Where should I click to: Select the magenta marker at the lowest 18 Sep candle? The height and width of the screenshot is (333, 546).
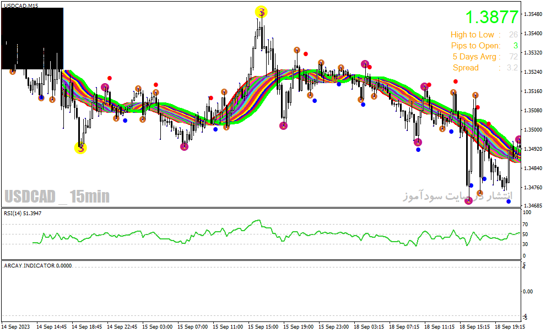point(469,200)
